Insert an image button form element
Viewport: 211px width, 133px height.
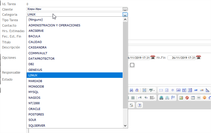click(201, 90)
